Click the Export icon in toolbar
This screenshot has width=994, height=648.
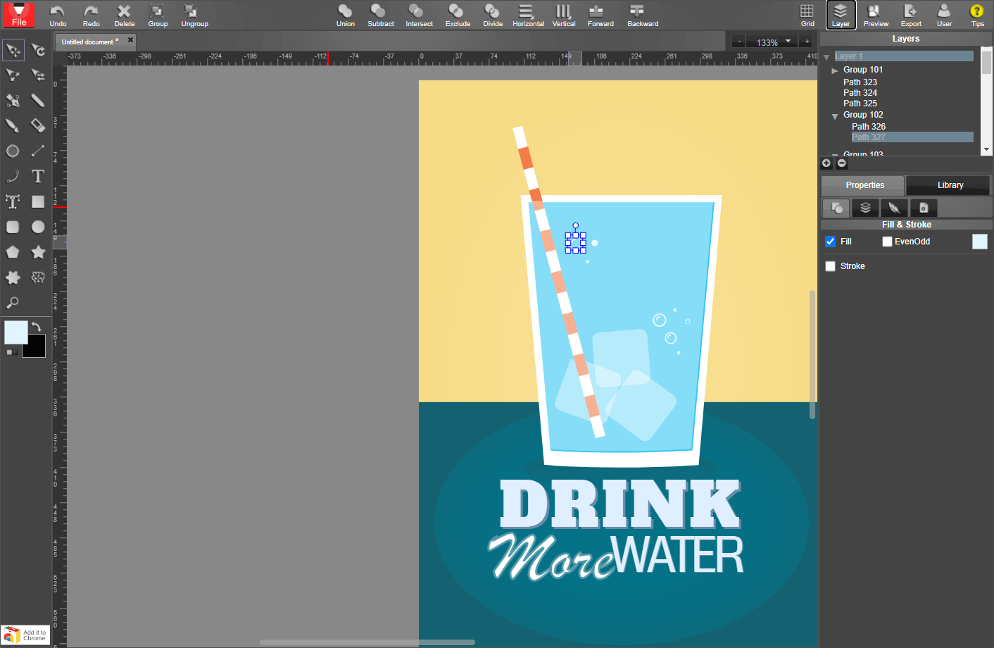pyautogui.click(x=910, y=14)
